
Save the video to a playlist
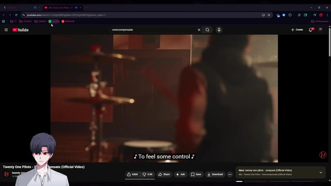coord(196,174)
